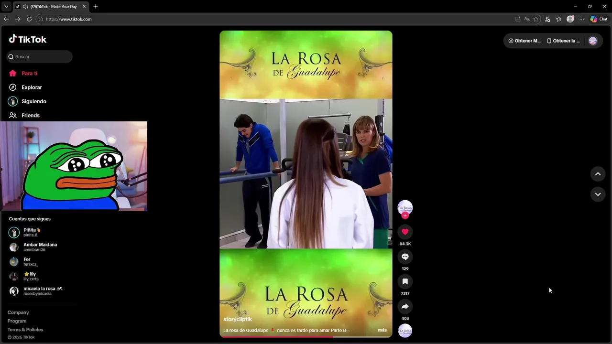Open the split screen icon
Image resolution: width=612 pixels, height=344 pixels.
518,19
